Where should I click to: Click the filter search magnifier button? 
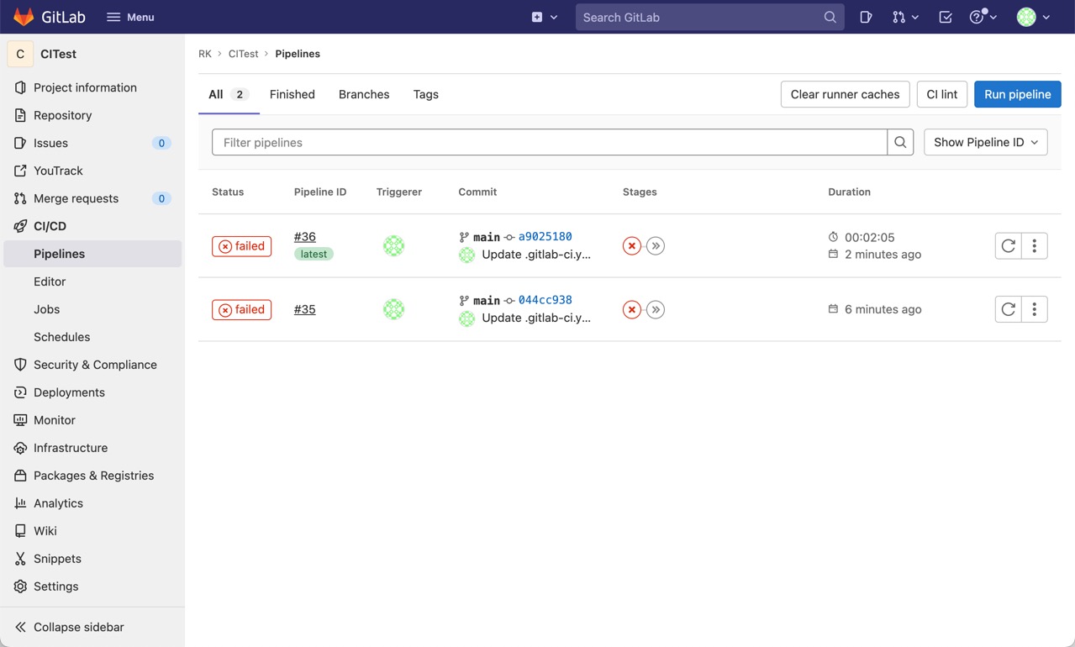coord(900,142)
